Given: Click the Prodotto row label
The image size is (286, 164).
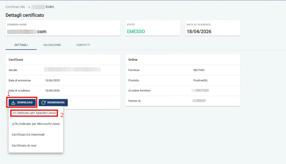Looking at the screenshot, I should pos(134,80).
